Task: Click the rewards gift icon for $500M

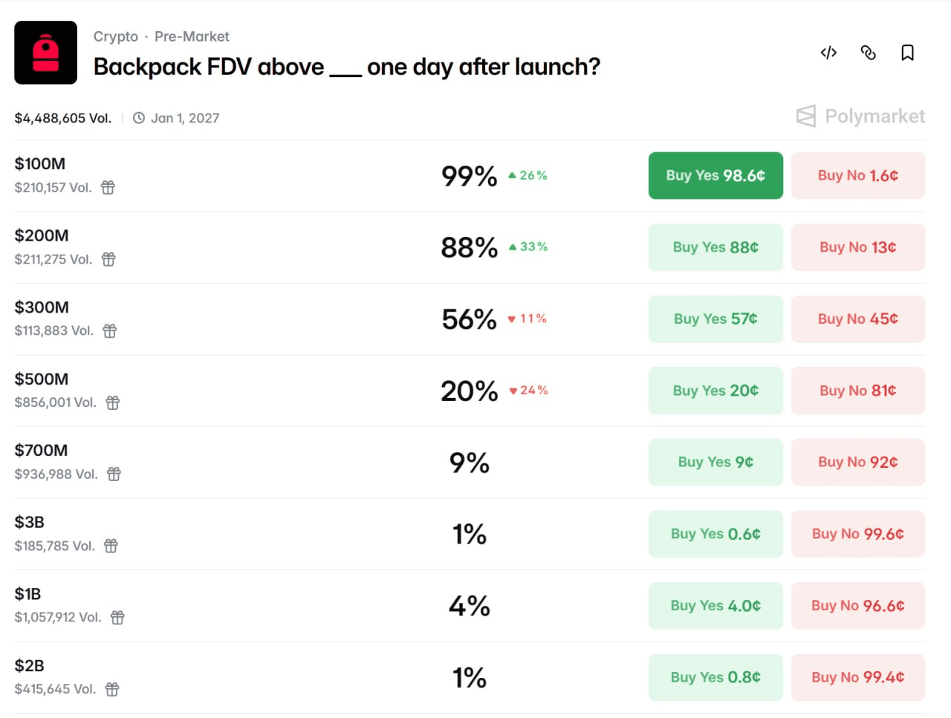Action: pos(113,402)
